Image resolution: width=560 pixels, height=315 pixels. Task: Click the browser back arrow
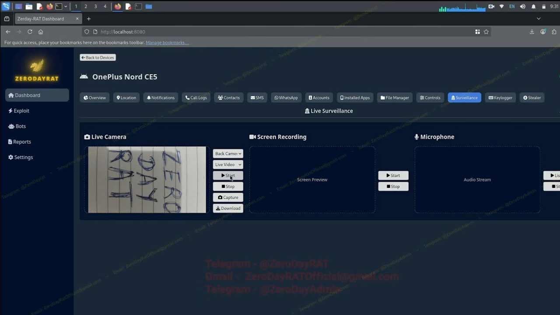point(8,32)
